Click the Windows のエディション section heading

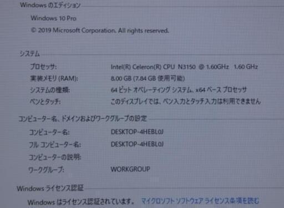(x=50, y=5)
